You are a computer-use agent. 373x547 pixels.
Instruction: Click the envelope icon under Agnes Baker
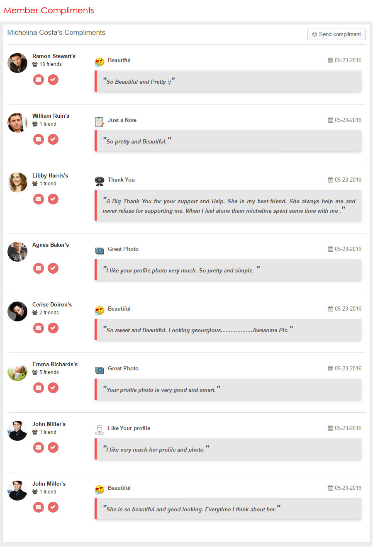tap(39, 268)
